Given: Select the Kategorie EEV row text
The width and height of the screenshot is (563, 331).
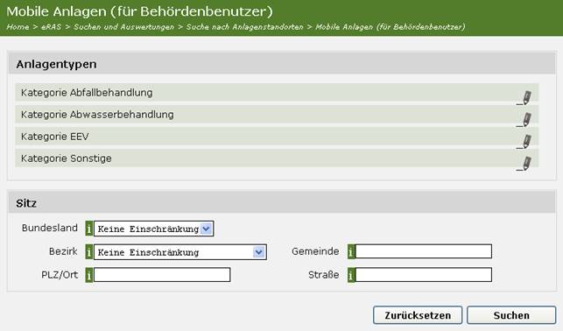Looking at the screenshot, I should (x=55, y=137).
